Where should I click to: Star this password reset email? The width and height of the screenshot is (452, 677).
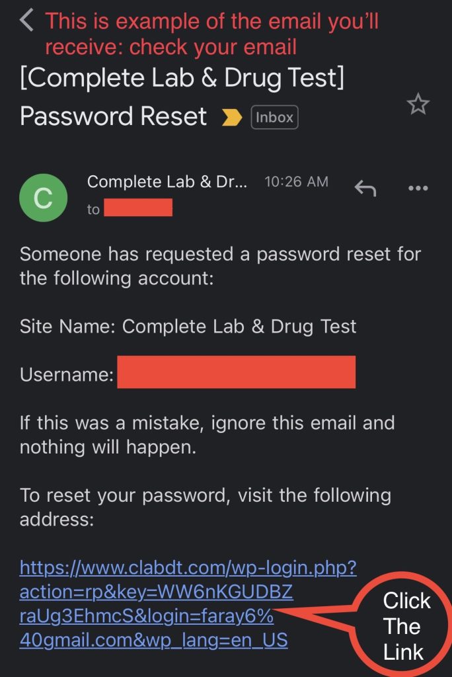click(x=418, y=104)
